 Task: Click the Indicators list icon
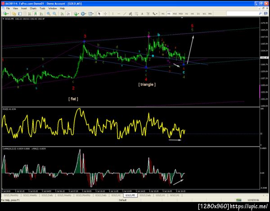pos(76,14)
